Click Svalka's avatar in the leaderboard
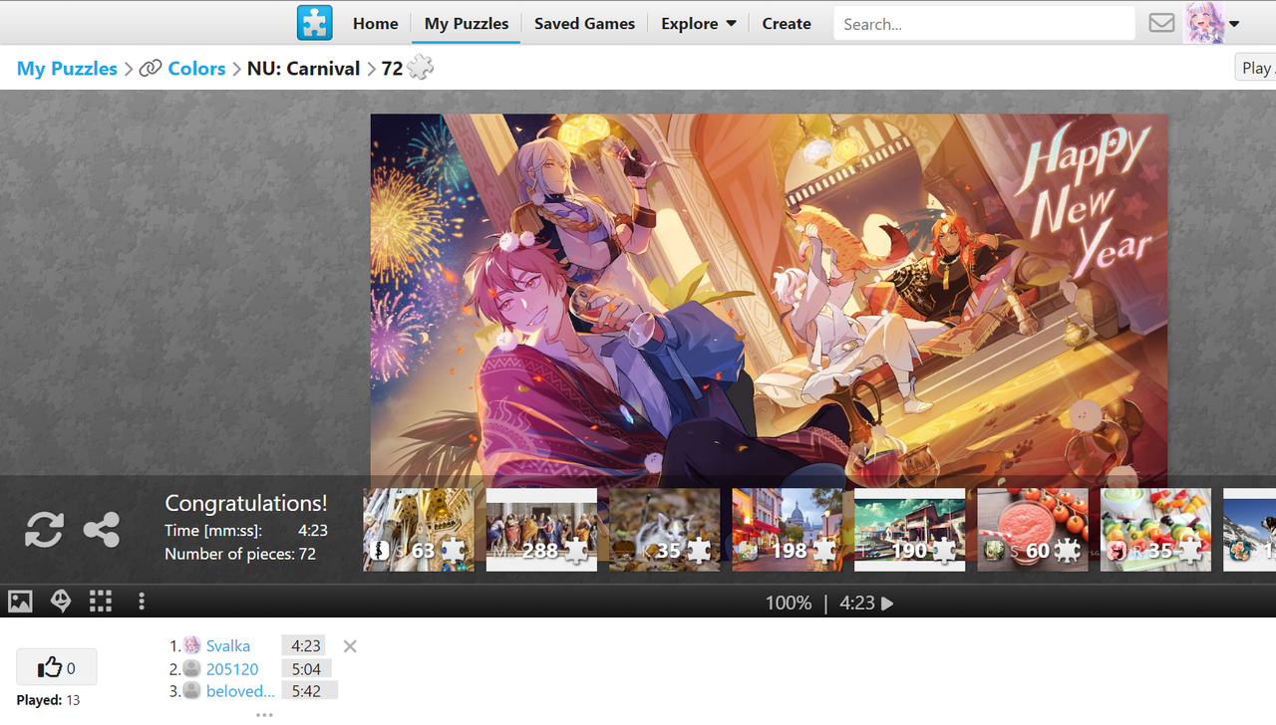Viewport: 1276px width, 725px height. [192, 645]
